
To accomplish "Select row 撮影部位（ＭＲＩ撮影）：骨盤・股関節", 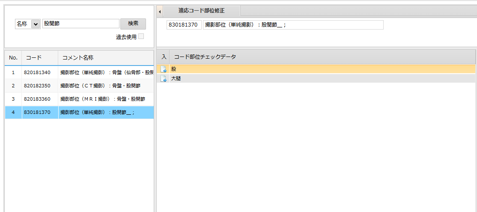I will coord(106,99).
